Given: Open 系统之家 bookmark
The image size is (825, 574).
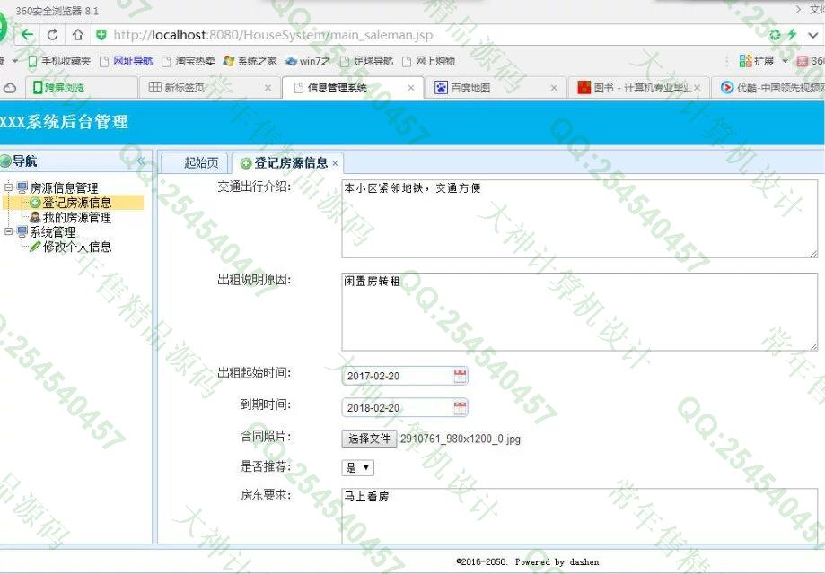Looking at the screenshot, I should [x=250, y=61].
